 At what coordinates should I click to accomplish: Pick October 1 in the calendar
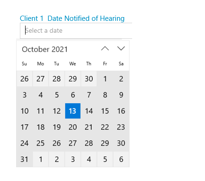tap(105, 79)
